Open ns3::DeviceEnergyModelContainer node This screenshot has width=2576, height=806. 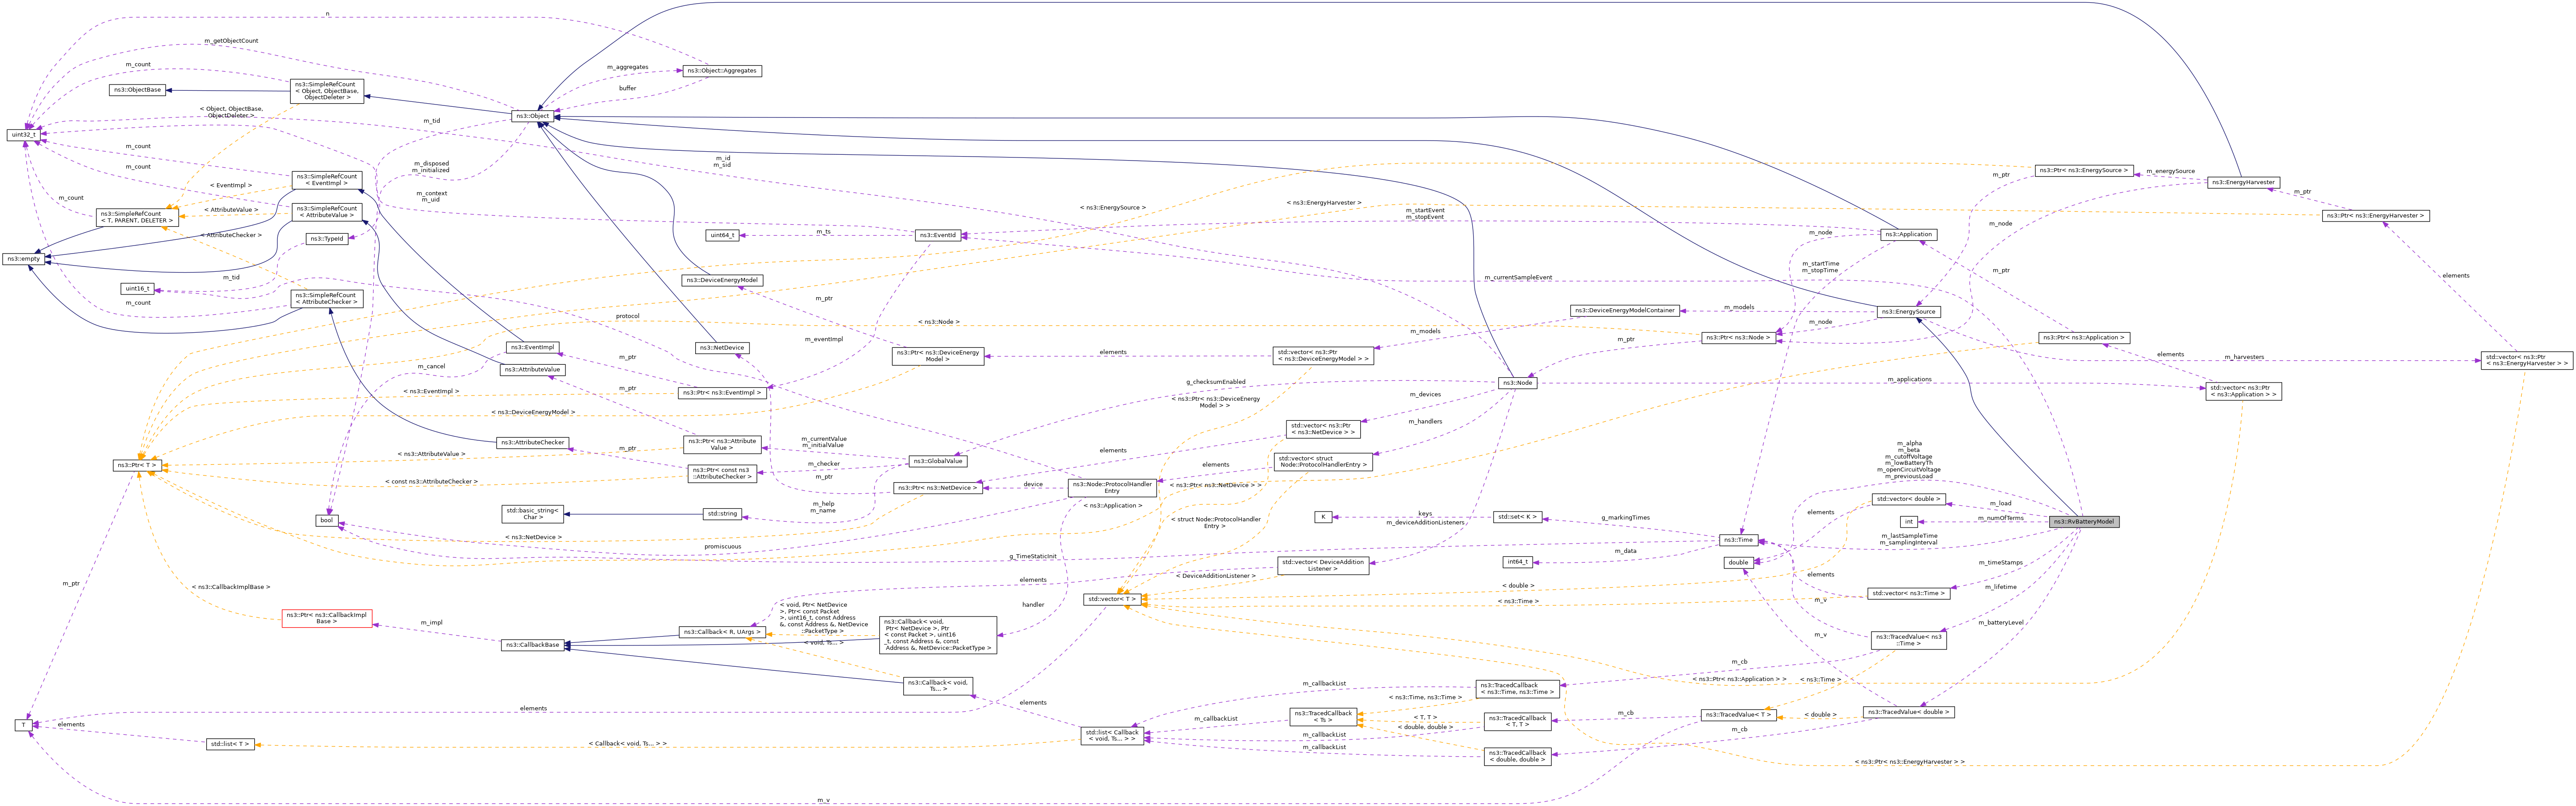(x=1624, y=310)
